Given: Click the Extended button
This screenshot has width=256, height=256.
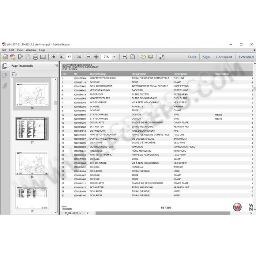Looking at the screenshot, I should pyautogui.click(x=246, y=57).
